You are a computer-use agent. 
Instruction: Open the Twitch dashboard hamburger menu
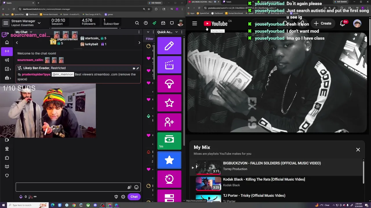(6, 23)
